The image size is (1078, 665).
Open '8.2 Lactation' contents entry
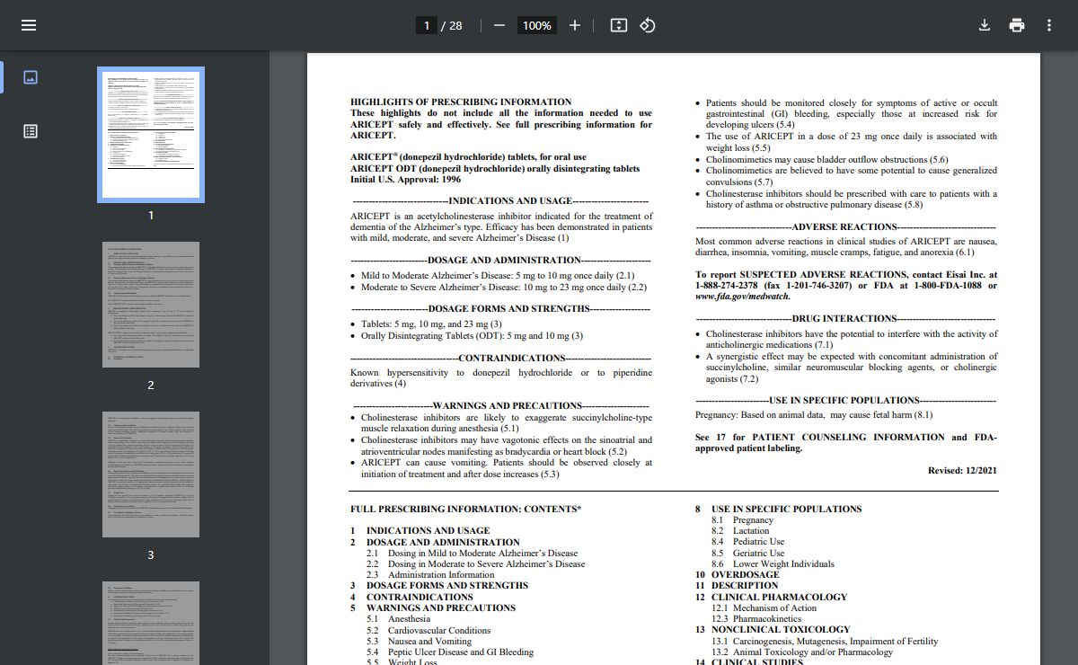pos(740,531)
